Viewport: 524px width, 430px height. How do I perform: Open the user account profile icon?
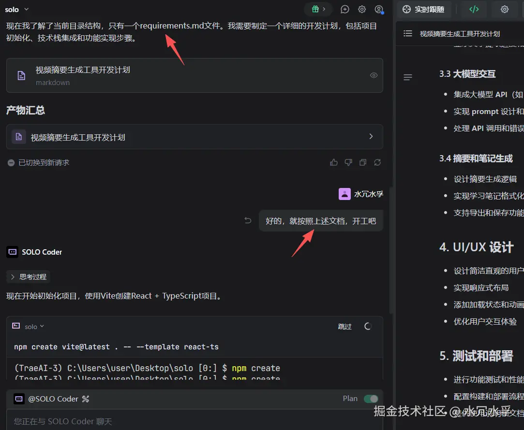pos(379,9)
